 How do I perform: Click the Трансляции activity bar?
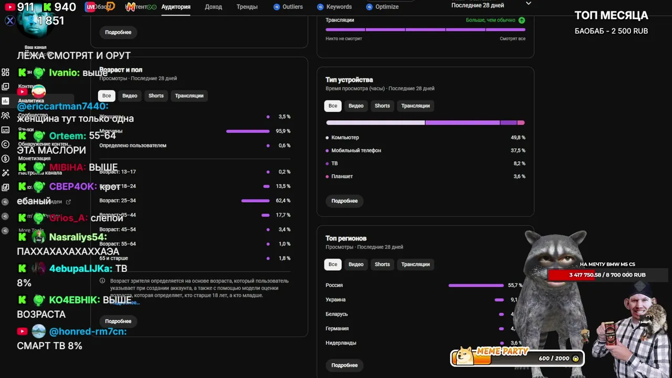tap(425, 30)
